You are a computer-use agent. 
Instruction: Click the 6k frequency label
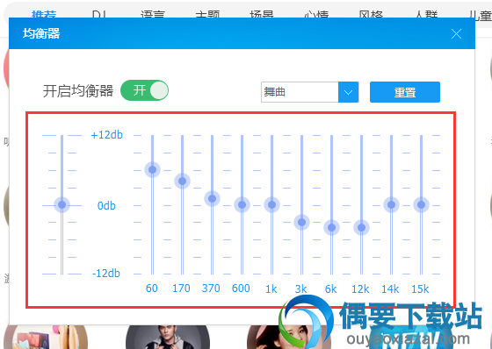[330, 289]
